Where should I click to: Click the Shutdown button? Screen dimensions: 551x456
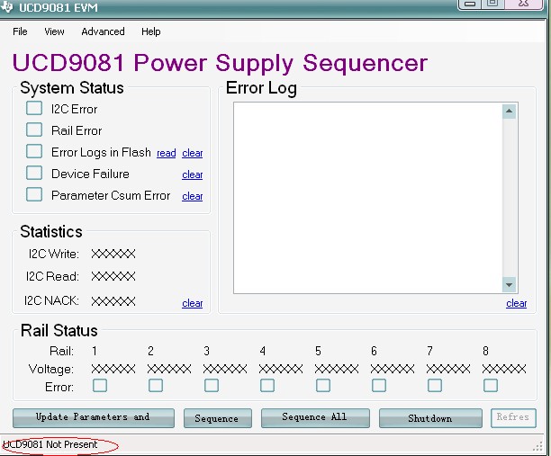pos(430,417)
